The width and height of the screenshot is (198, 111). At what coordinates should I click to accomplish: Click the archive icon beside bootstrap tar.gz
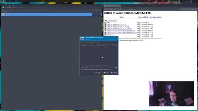(x=105, y=31)
